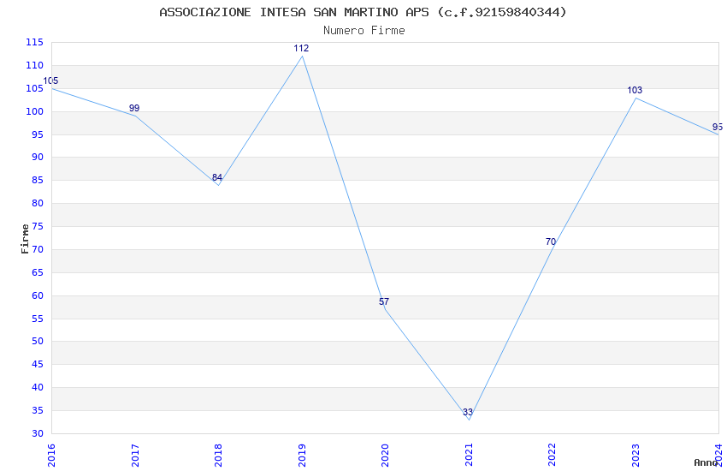Click the lowest point labeled 33
This screenshot has height=471, width=727.
467,412
